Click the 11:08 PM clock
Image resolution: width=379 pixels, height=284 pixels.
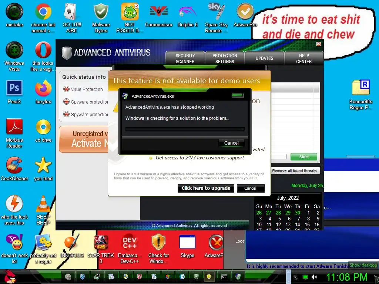click(347, 277)
